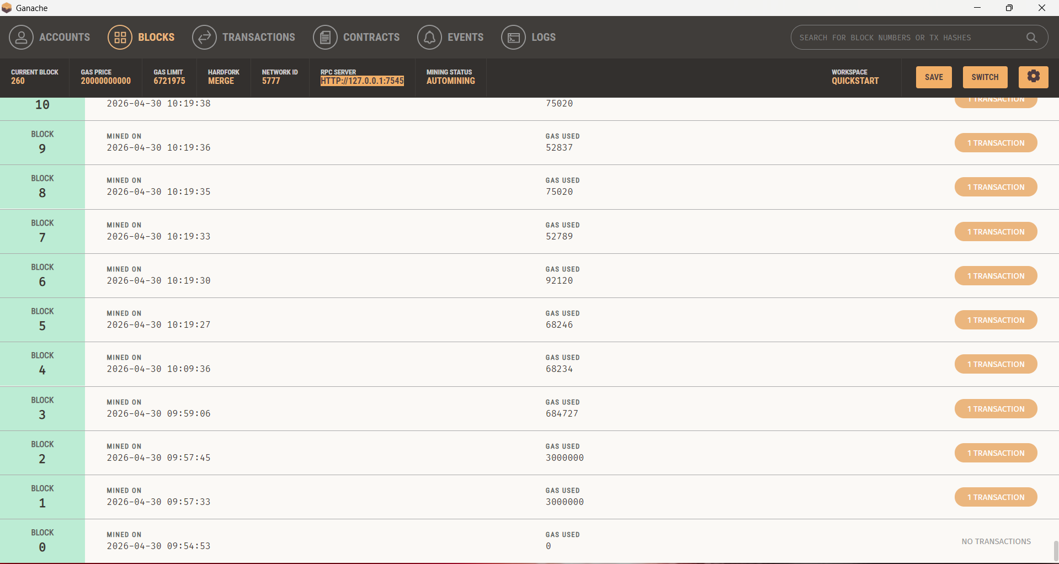
Task: Select the Blocks grid icon
Action: [120, 38]
